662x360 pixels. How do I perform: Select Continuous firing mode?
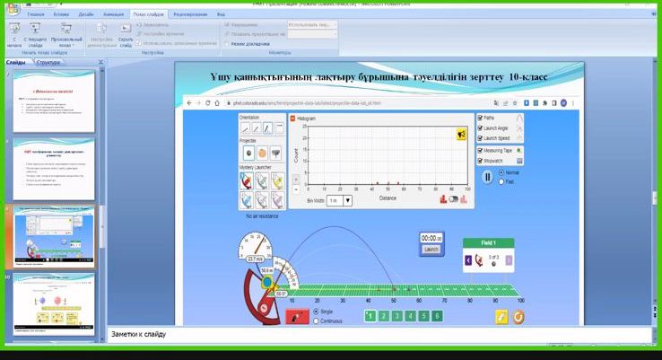pos(317,320)
